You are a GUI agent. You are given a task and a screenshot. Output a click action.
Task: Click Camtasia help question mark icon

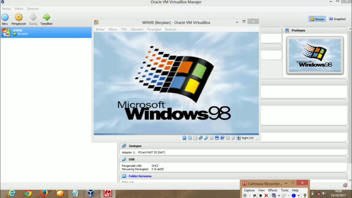tap(305, 196)
